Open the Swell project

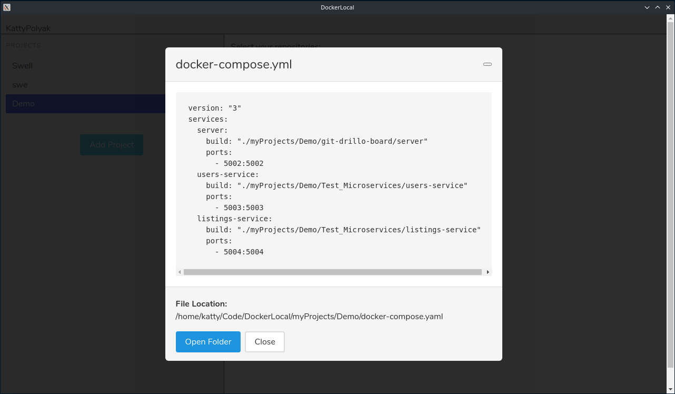(22, 65)
